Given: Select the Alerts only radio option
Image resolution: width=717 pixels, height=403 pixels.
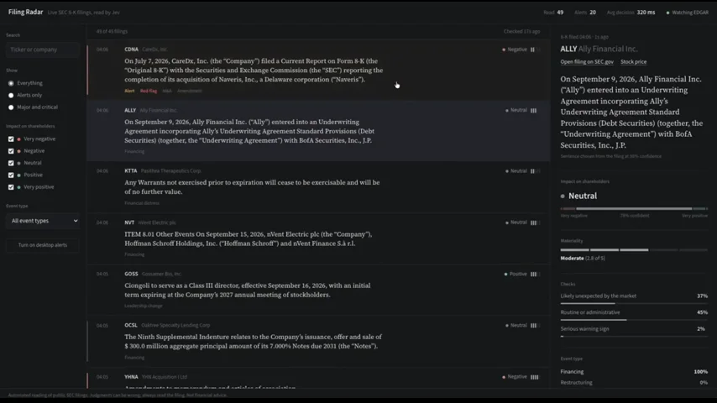Looking at the screenshot, I should tap(11, 95).
